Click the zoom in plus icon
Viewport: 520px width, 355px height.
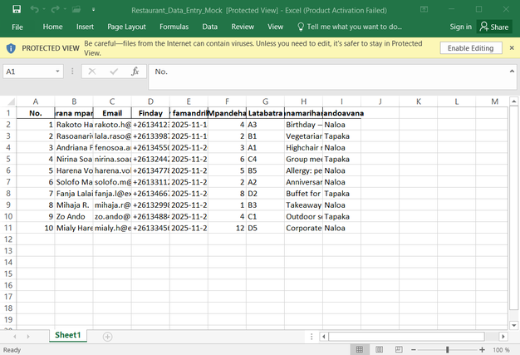click(x=483, y=350)
